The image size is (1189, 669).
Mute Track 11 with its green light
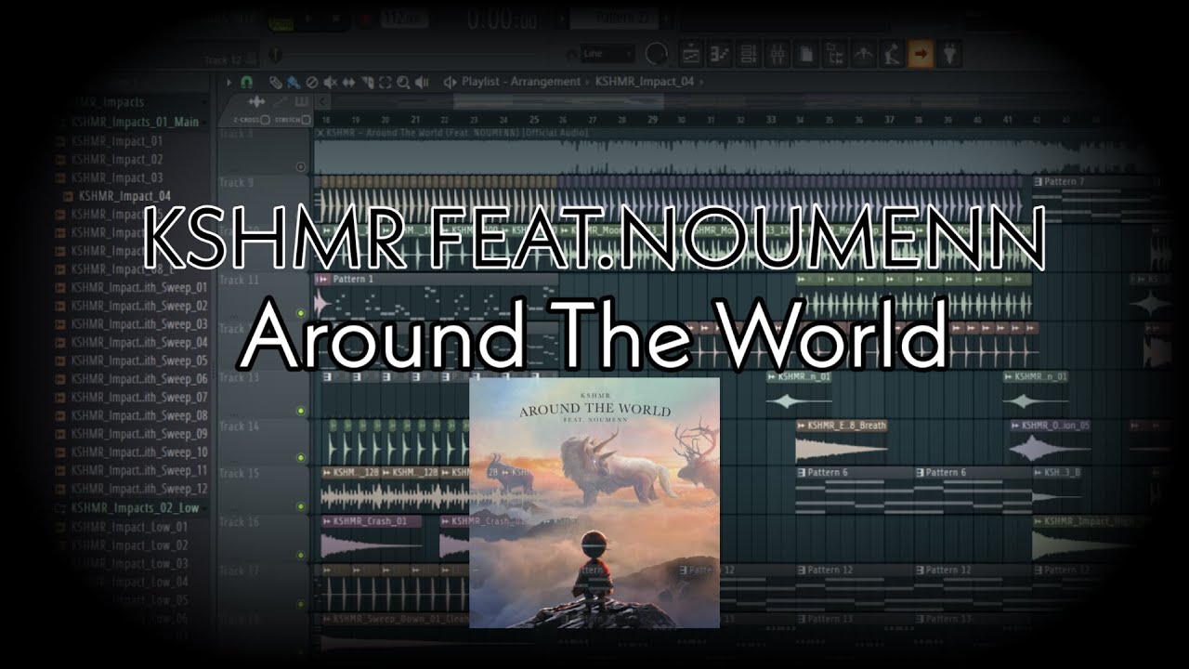click(x=300, y=313)
